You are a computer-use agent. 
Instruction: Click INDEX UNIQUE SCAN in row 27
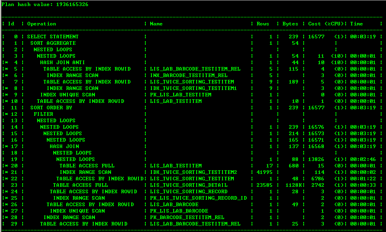coord(77,211)
